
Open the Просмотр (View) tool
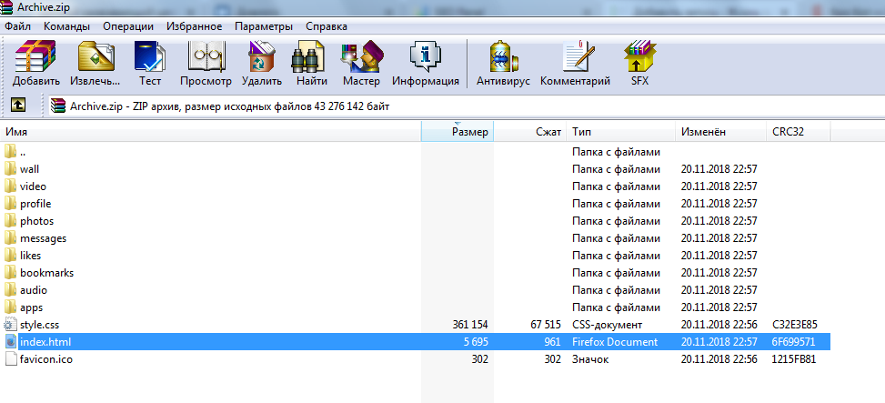pos(206,56)
